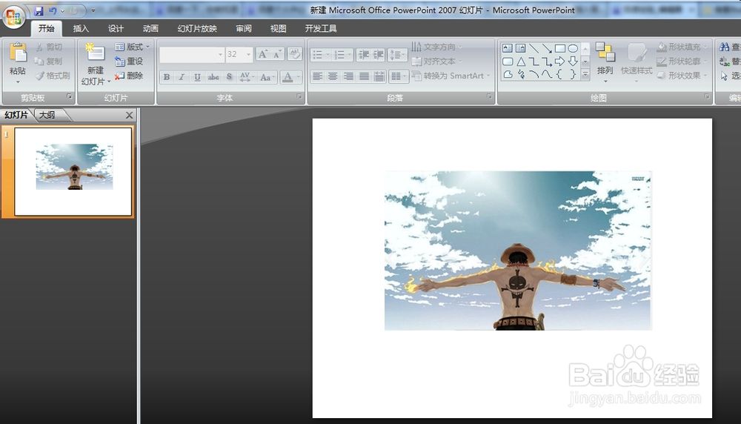
Task: Select the isosceles triangle shape
Action: 520,62
